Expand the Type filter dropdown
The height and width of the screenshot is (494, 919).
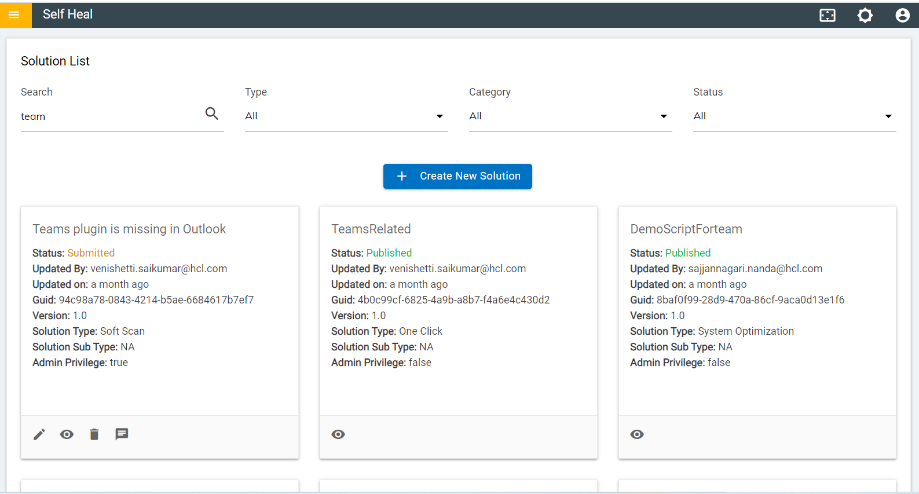tap(346, 116)
